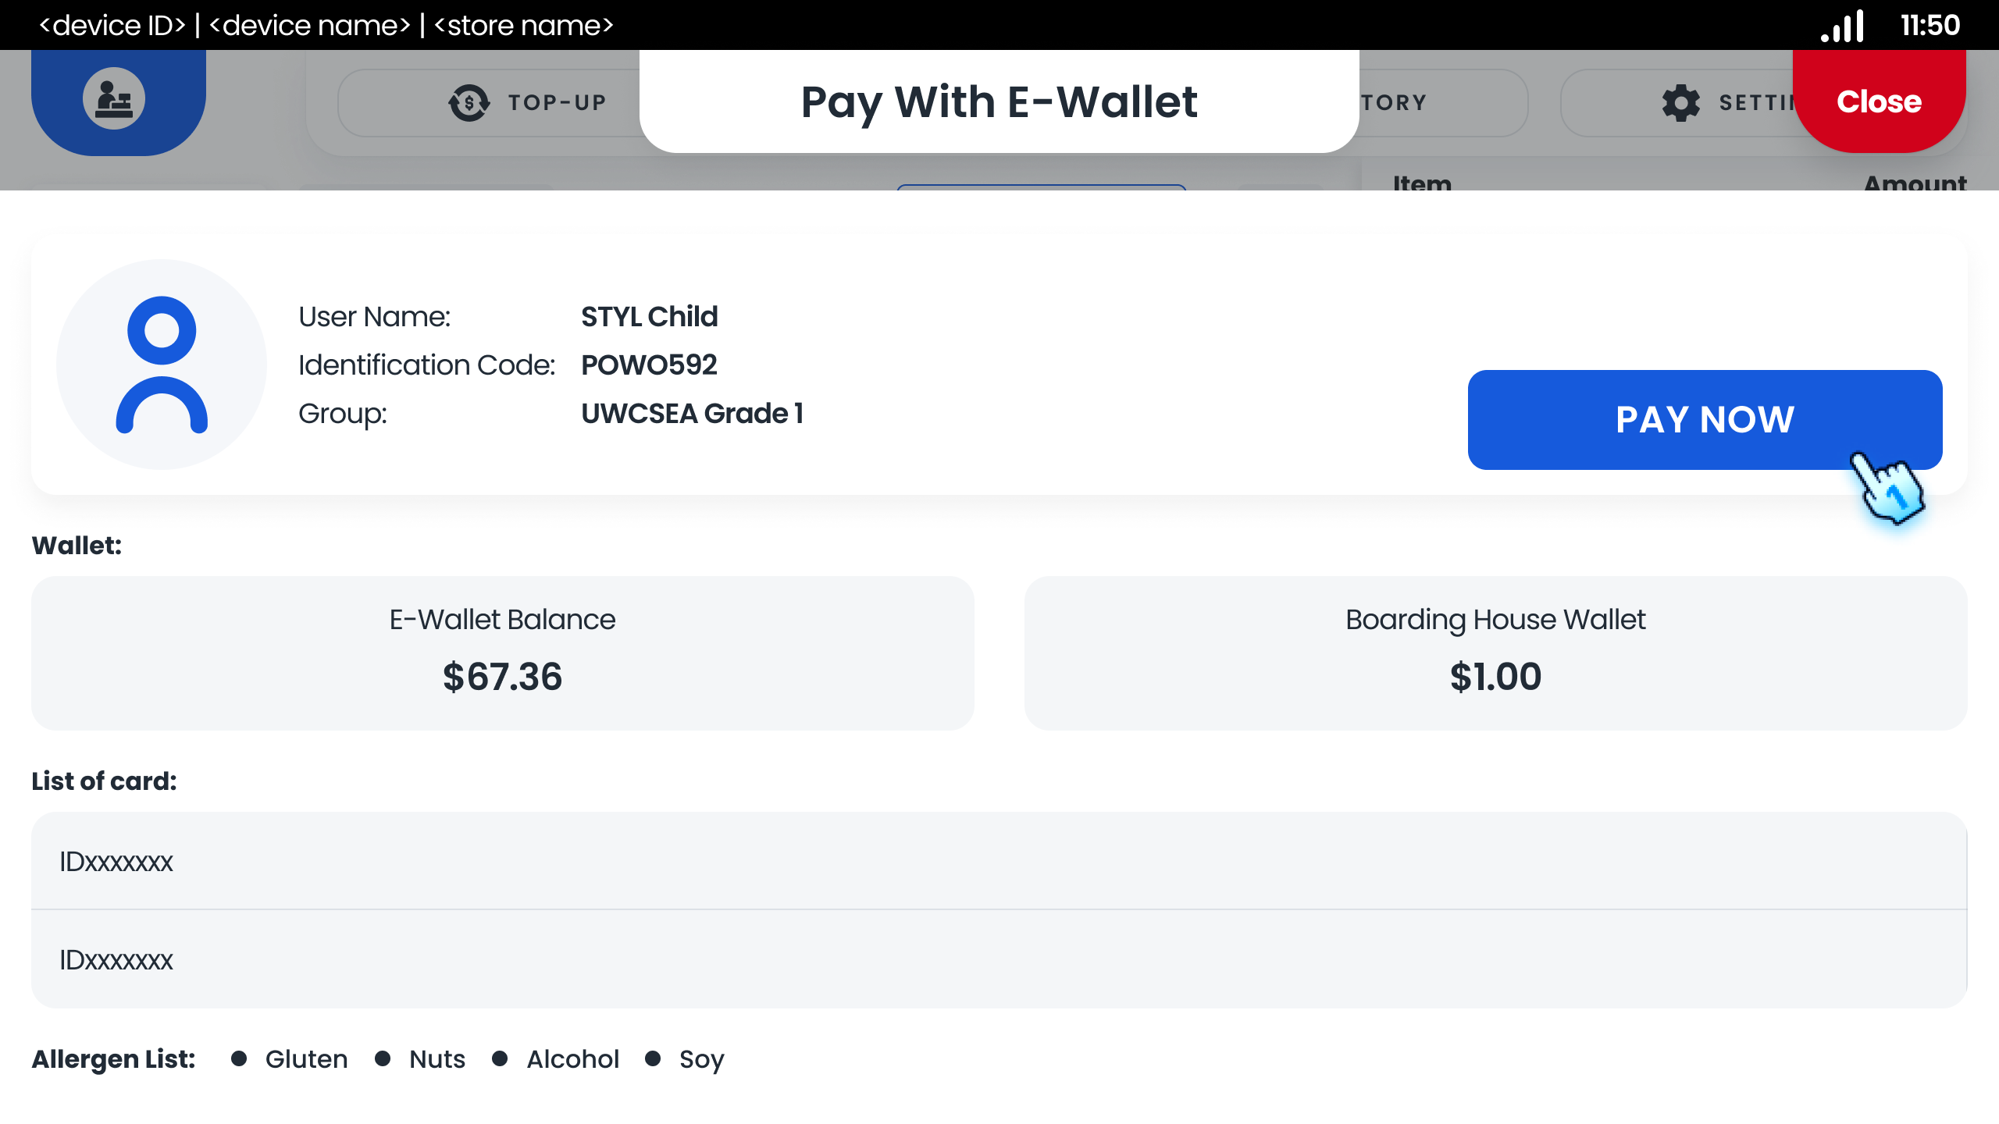Click the circular Top-Up currency icon
Screen dimensions: 1999x1124
(x=467, y=101)
